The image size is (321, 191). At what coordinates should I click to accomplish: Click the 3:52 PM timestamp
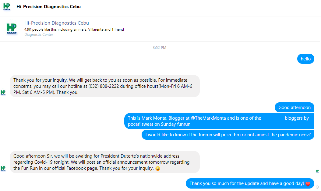click(160, 48)
